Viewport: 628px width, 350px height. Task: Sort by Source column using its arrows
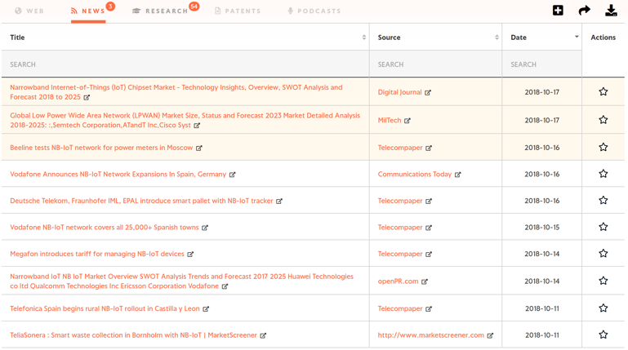click(x=497, y=38)
